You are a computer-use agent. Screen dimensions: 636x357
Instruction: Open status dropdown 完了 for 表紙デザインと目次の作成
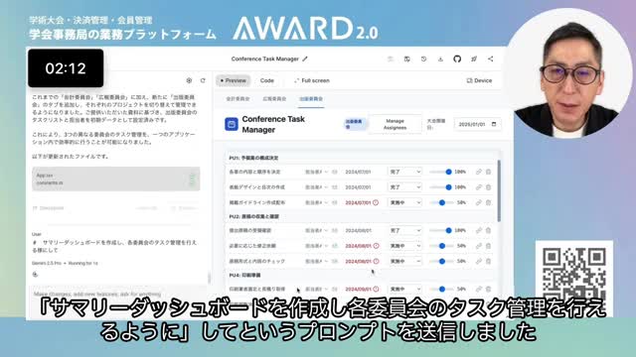[x=404, y=187]
